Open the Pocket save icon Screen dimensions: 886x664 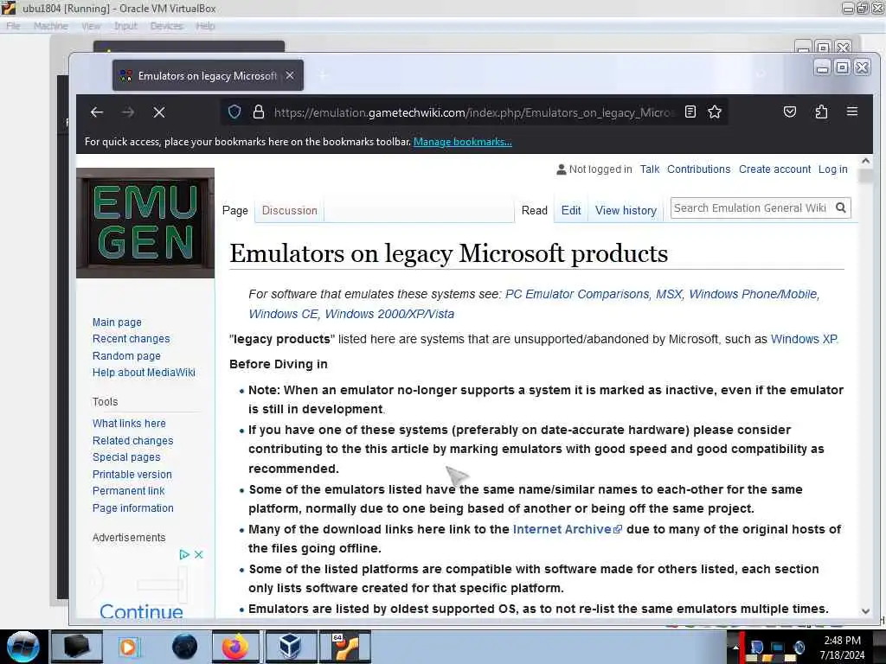click(790, 112)
